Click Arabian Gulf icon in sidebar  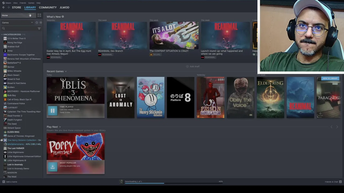[5, 47]
